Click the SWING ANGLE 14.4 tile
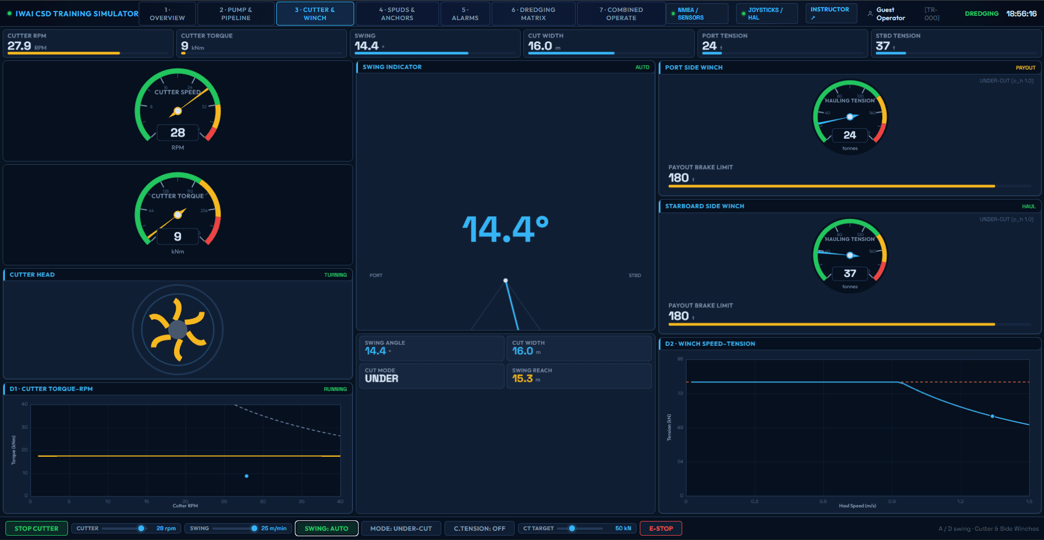Image resolution: width=1044 pixels, height=540 pixels. click(431, 348)
